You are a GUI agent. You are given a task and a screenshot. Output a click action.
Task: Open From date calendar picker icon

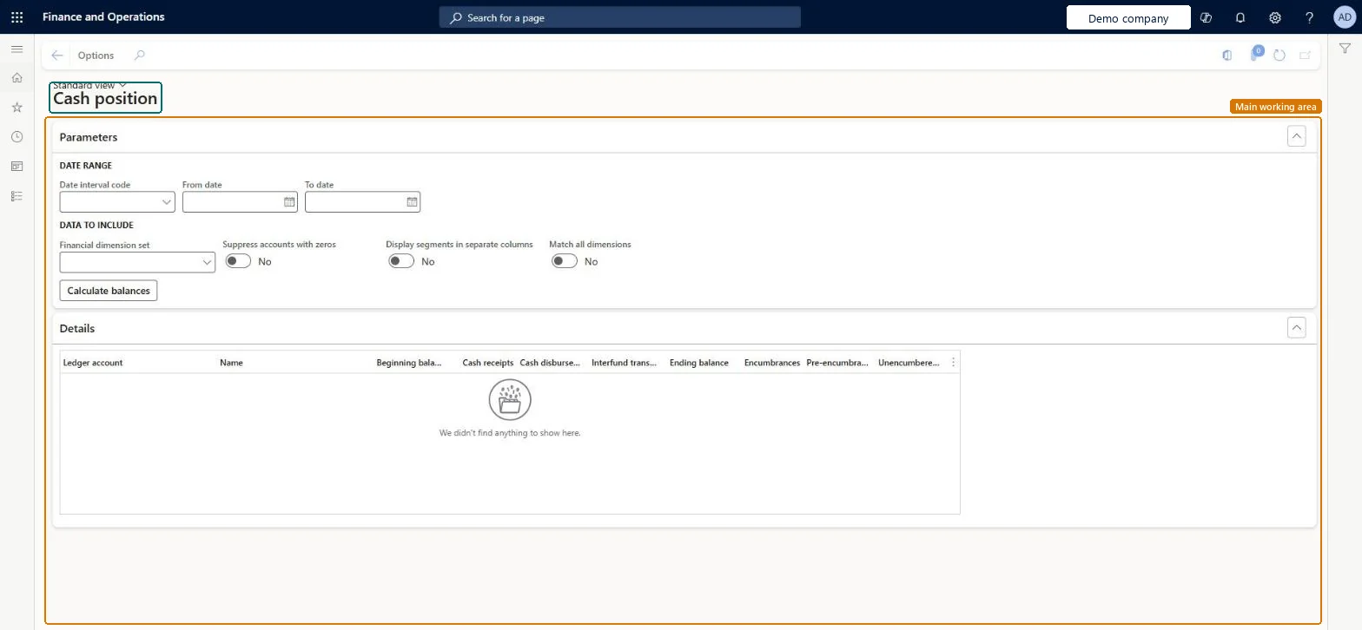289,202
